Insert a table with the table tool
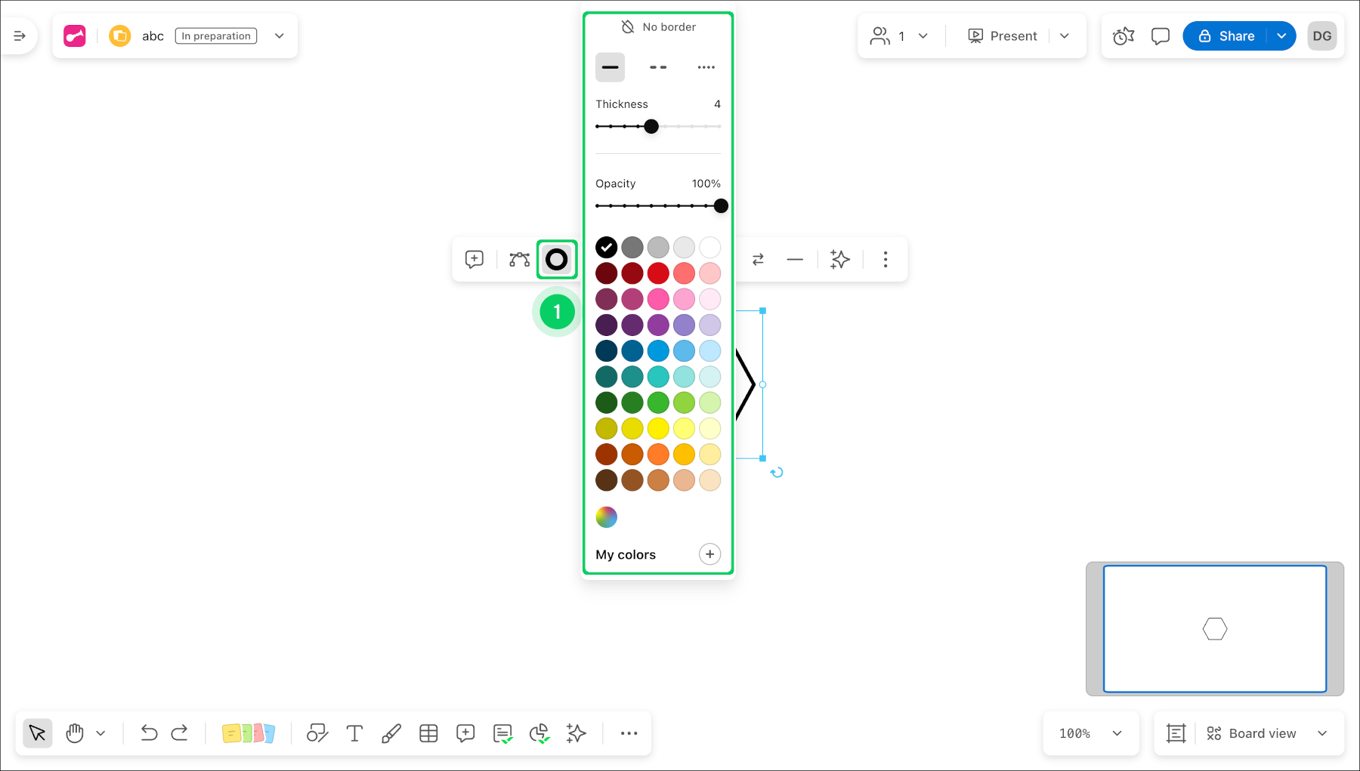1360x771 pixels. point(428,733)
